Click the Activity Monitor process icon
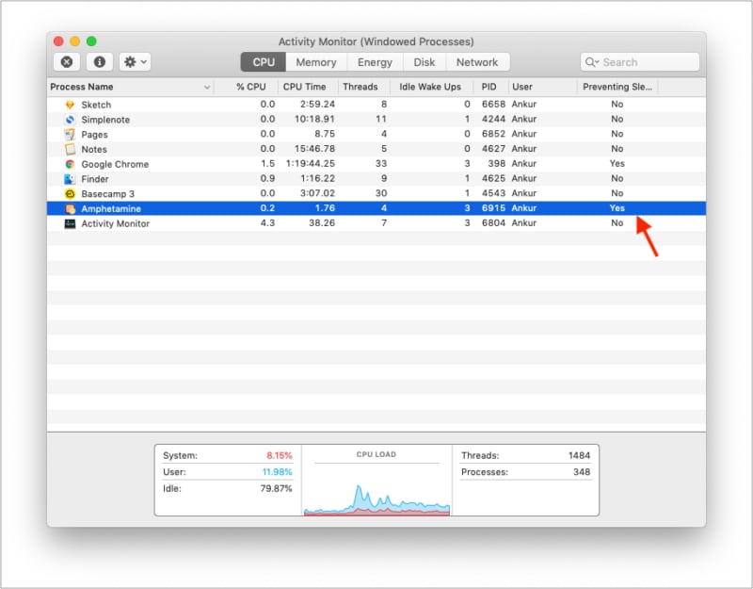The image size is (753, 589). [x=68, y=223]
